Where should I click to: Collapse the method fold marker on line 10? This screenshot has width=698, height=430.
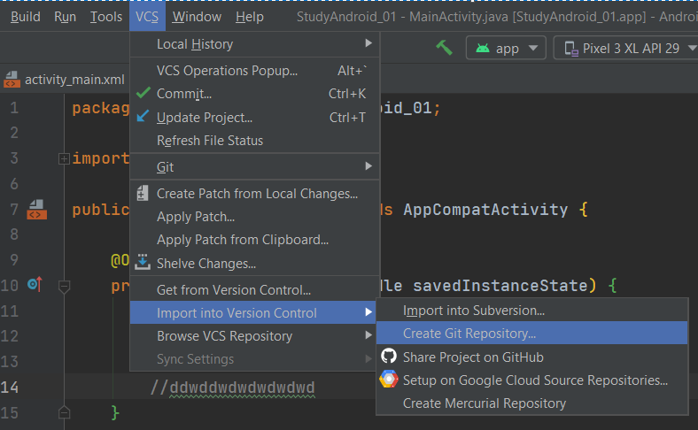tap(64, 287)
